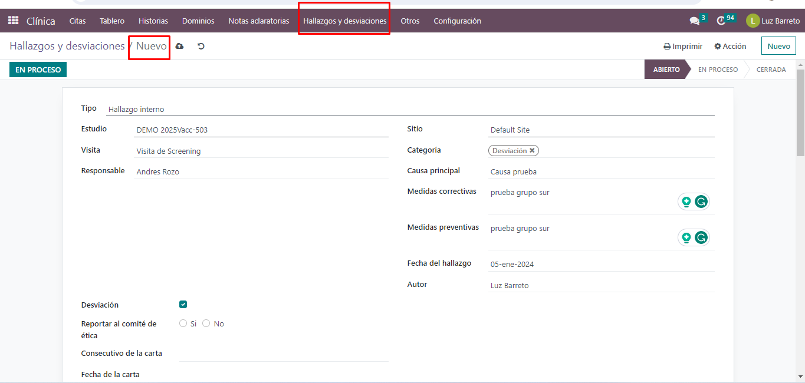
Task: Open the chat messages icon
Action: tap(694, 21)
